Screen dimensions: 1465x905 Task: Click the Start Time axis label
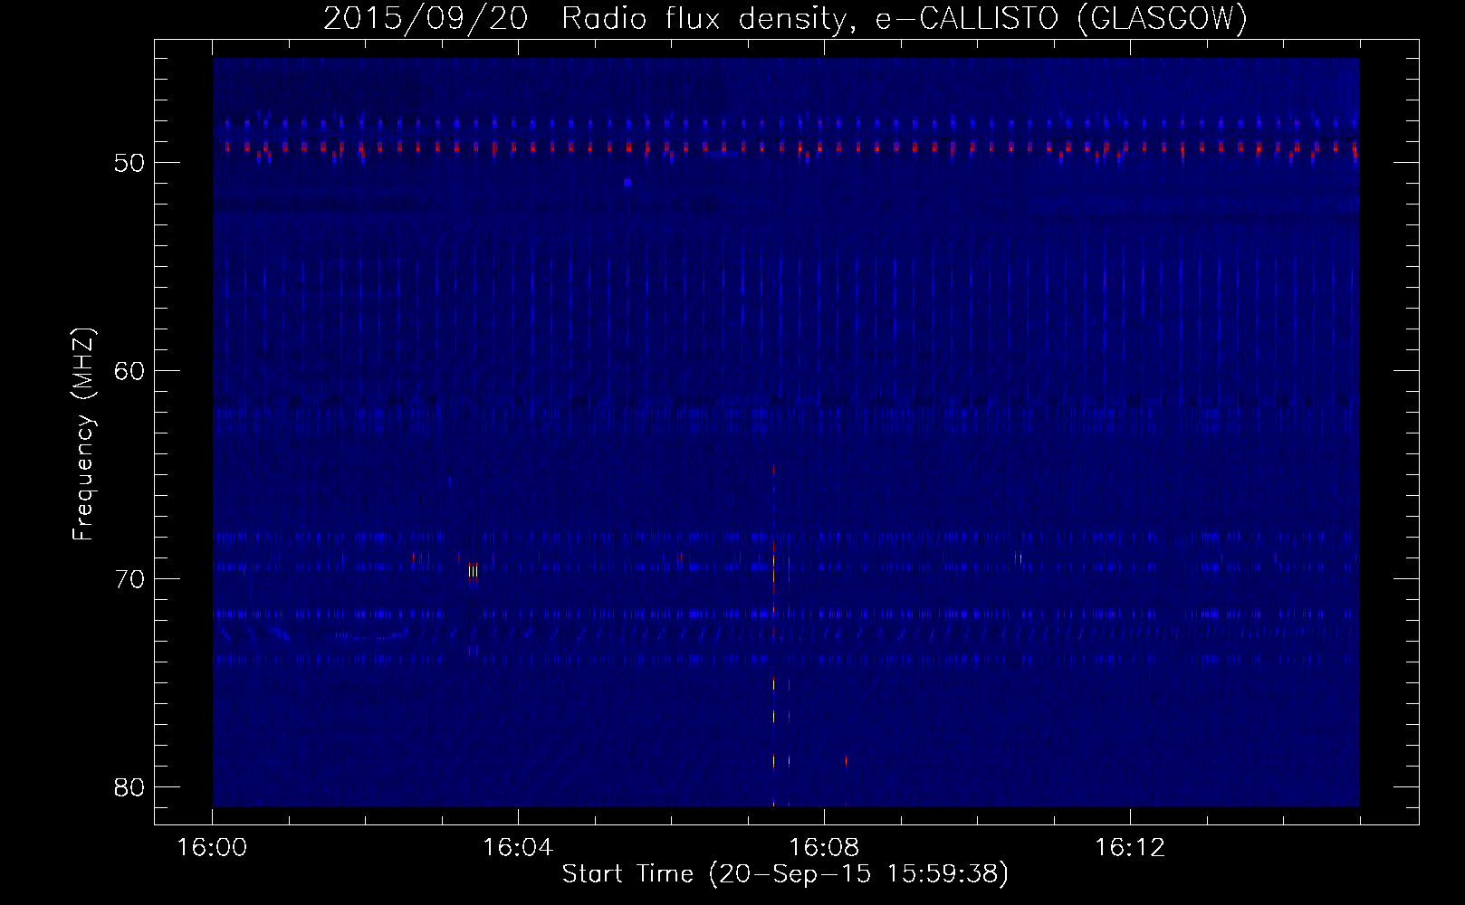(785, 873)
